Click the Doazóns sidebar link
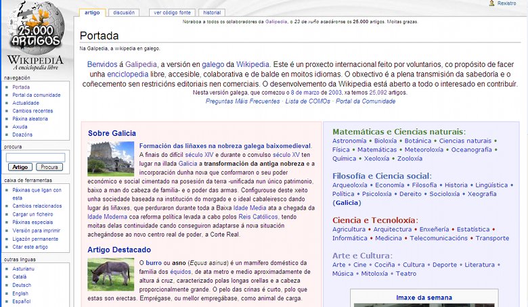 (22, 135)
